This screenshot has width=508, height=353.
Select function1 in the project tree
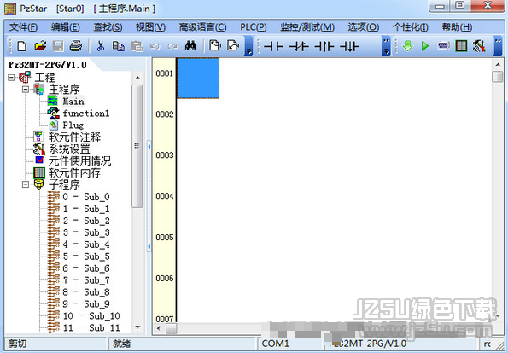[86, 114]
